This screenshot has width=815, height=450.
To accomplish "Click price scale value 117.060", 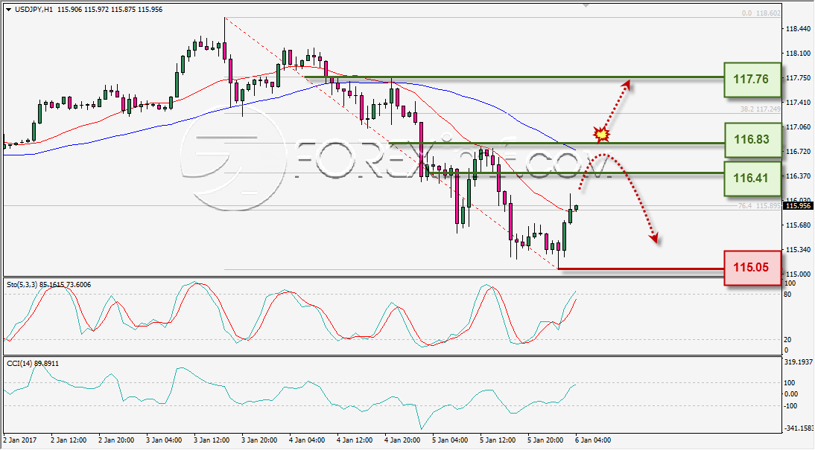I will tap(799, 126).
